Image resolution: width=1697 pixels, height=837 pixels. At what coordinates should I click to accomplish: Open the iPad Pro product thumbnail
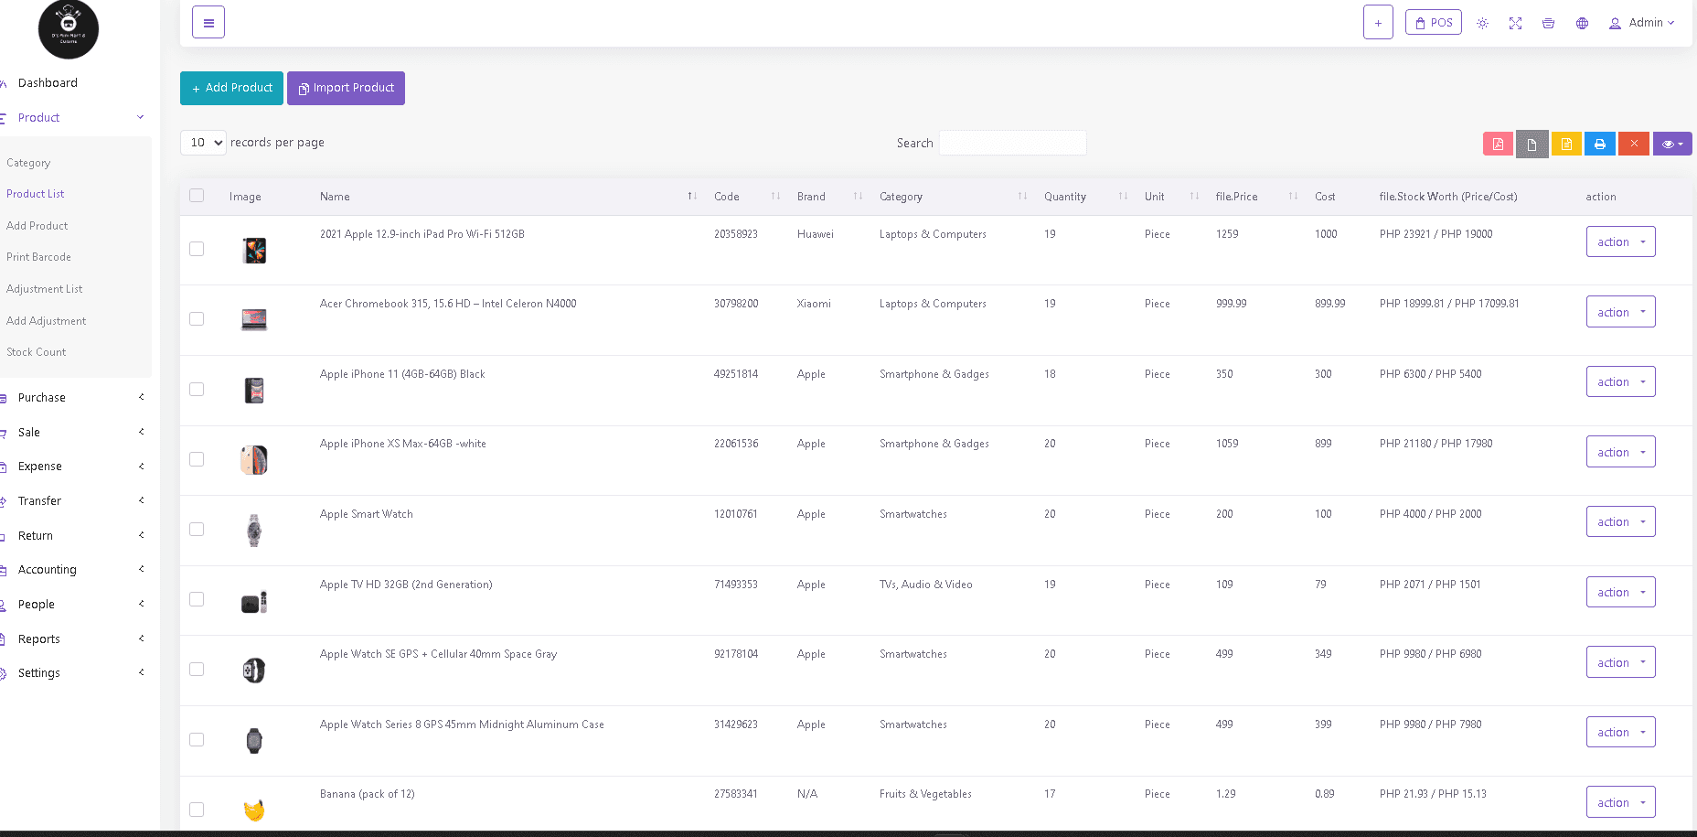[x=254, y=250]
